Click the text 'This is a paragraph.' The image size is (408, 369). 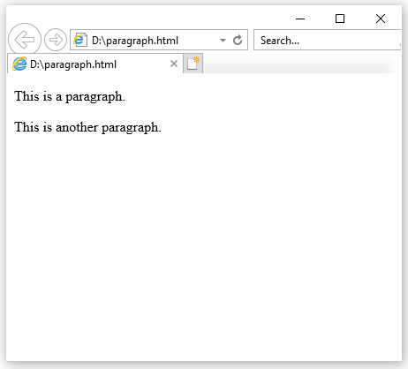(x=70, y=97)
